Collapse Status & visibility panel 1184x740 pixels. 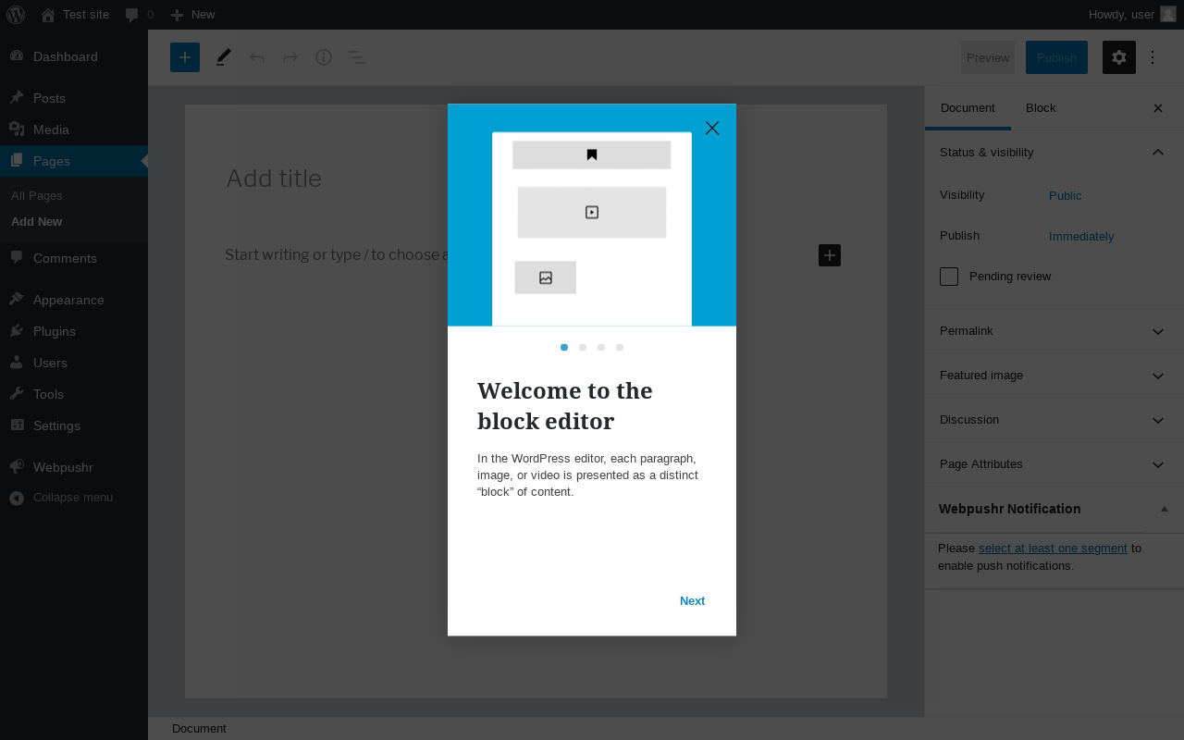coord(1054,153)
